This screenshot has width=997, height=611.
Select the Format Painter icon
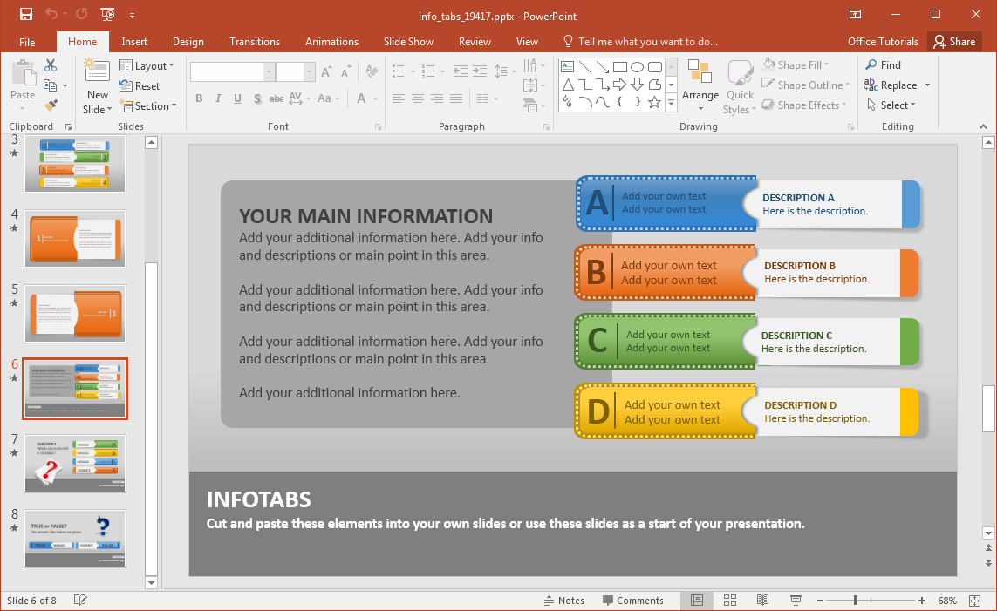point(51,105)
